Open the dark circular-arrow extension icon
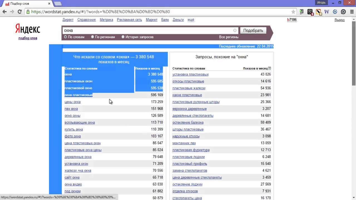 (343, 12)
